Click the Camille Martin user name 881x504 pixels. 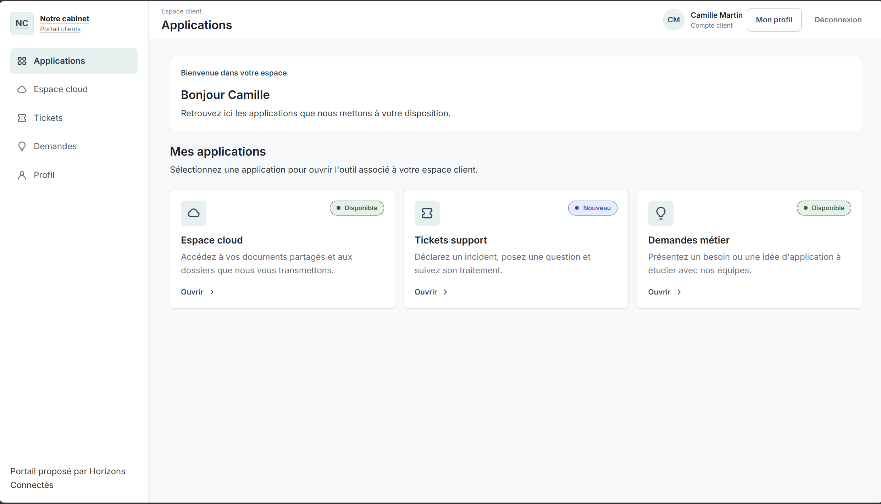coord(716,15)
